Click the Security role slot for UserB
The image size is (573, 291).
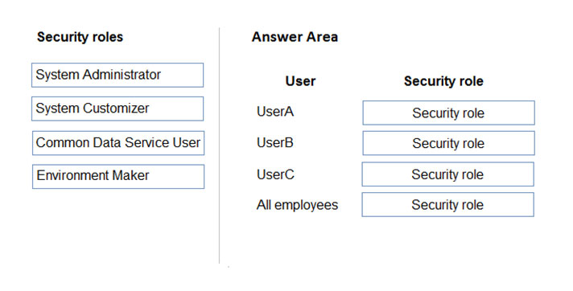448,143
